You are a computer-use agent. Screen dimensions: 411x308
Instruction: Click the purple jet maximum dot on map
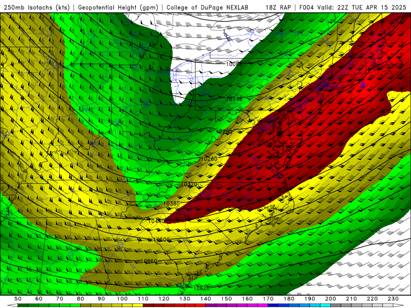click(363, 84)
